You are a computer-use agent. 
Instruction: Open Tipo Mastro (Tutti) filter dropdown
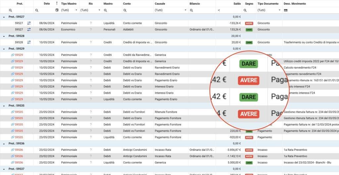(76, 10)
